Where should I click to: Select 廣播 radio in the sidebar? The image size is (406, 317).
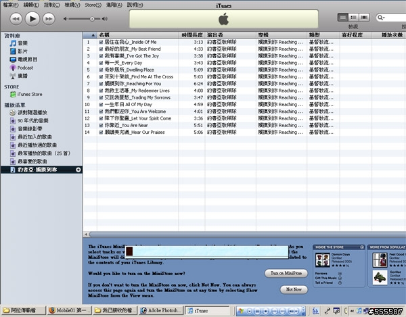(19, 76)
